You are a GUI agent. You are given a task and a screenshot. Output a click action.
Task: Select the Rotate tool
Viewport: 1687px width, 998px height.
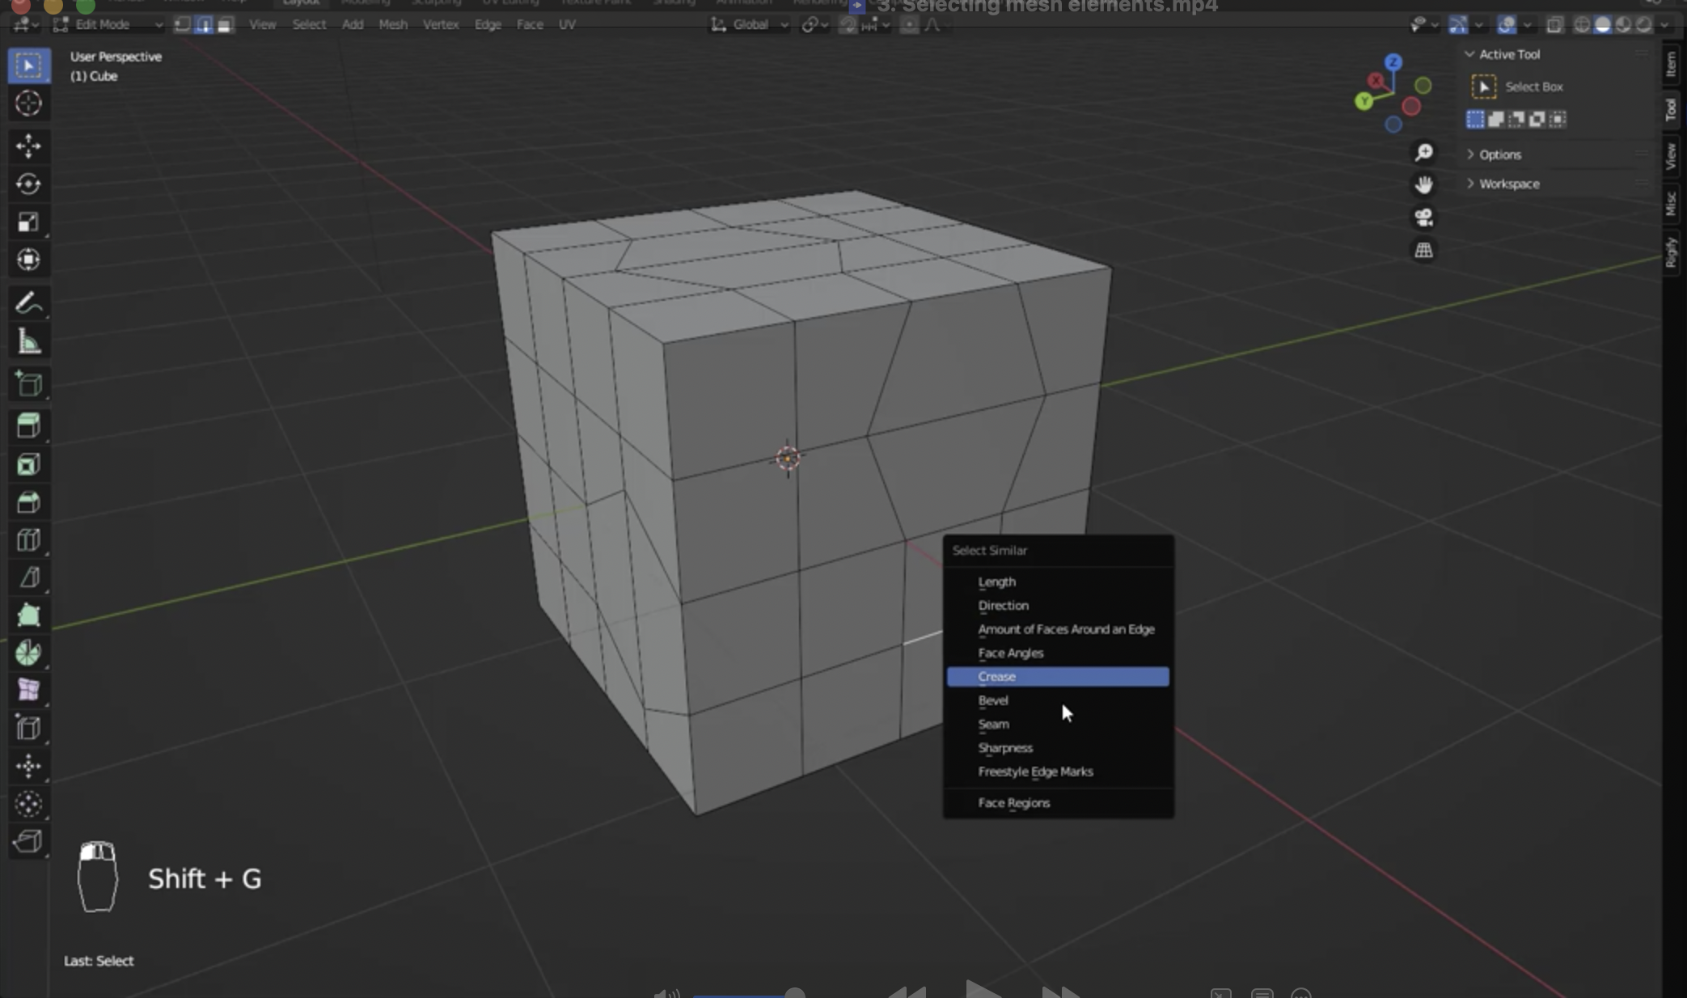coord(28,184)
